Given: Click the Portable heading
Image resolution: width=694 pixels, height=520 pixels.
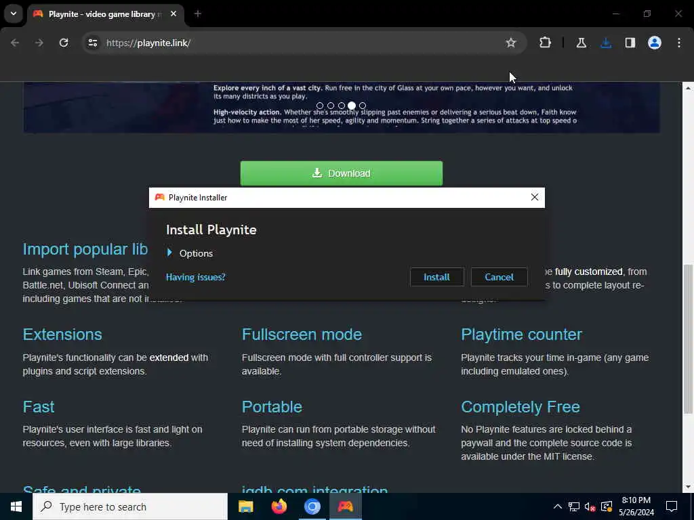Looking at the screenshot, I should 272,407.
